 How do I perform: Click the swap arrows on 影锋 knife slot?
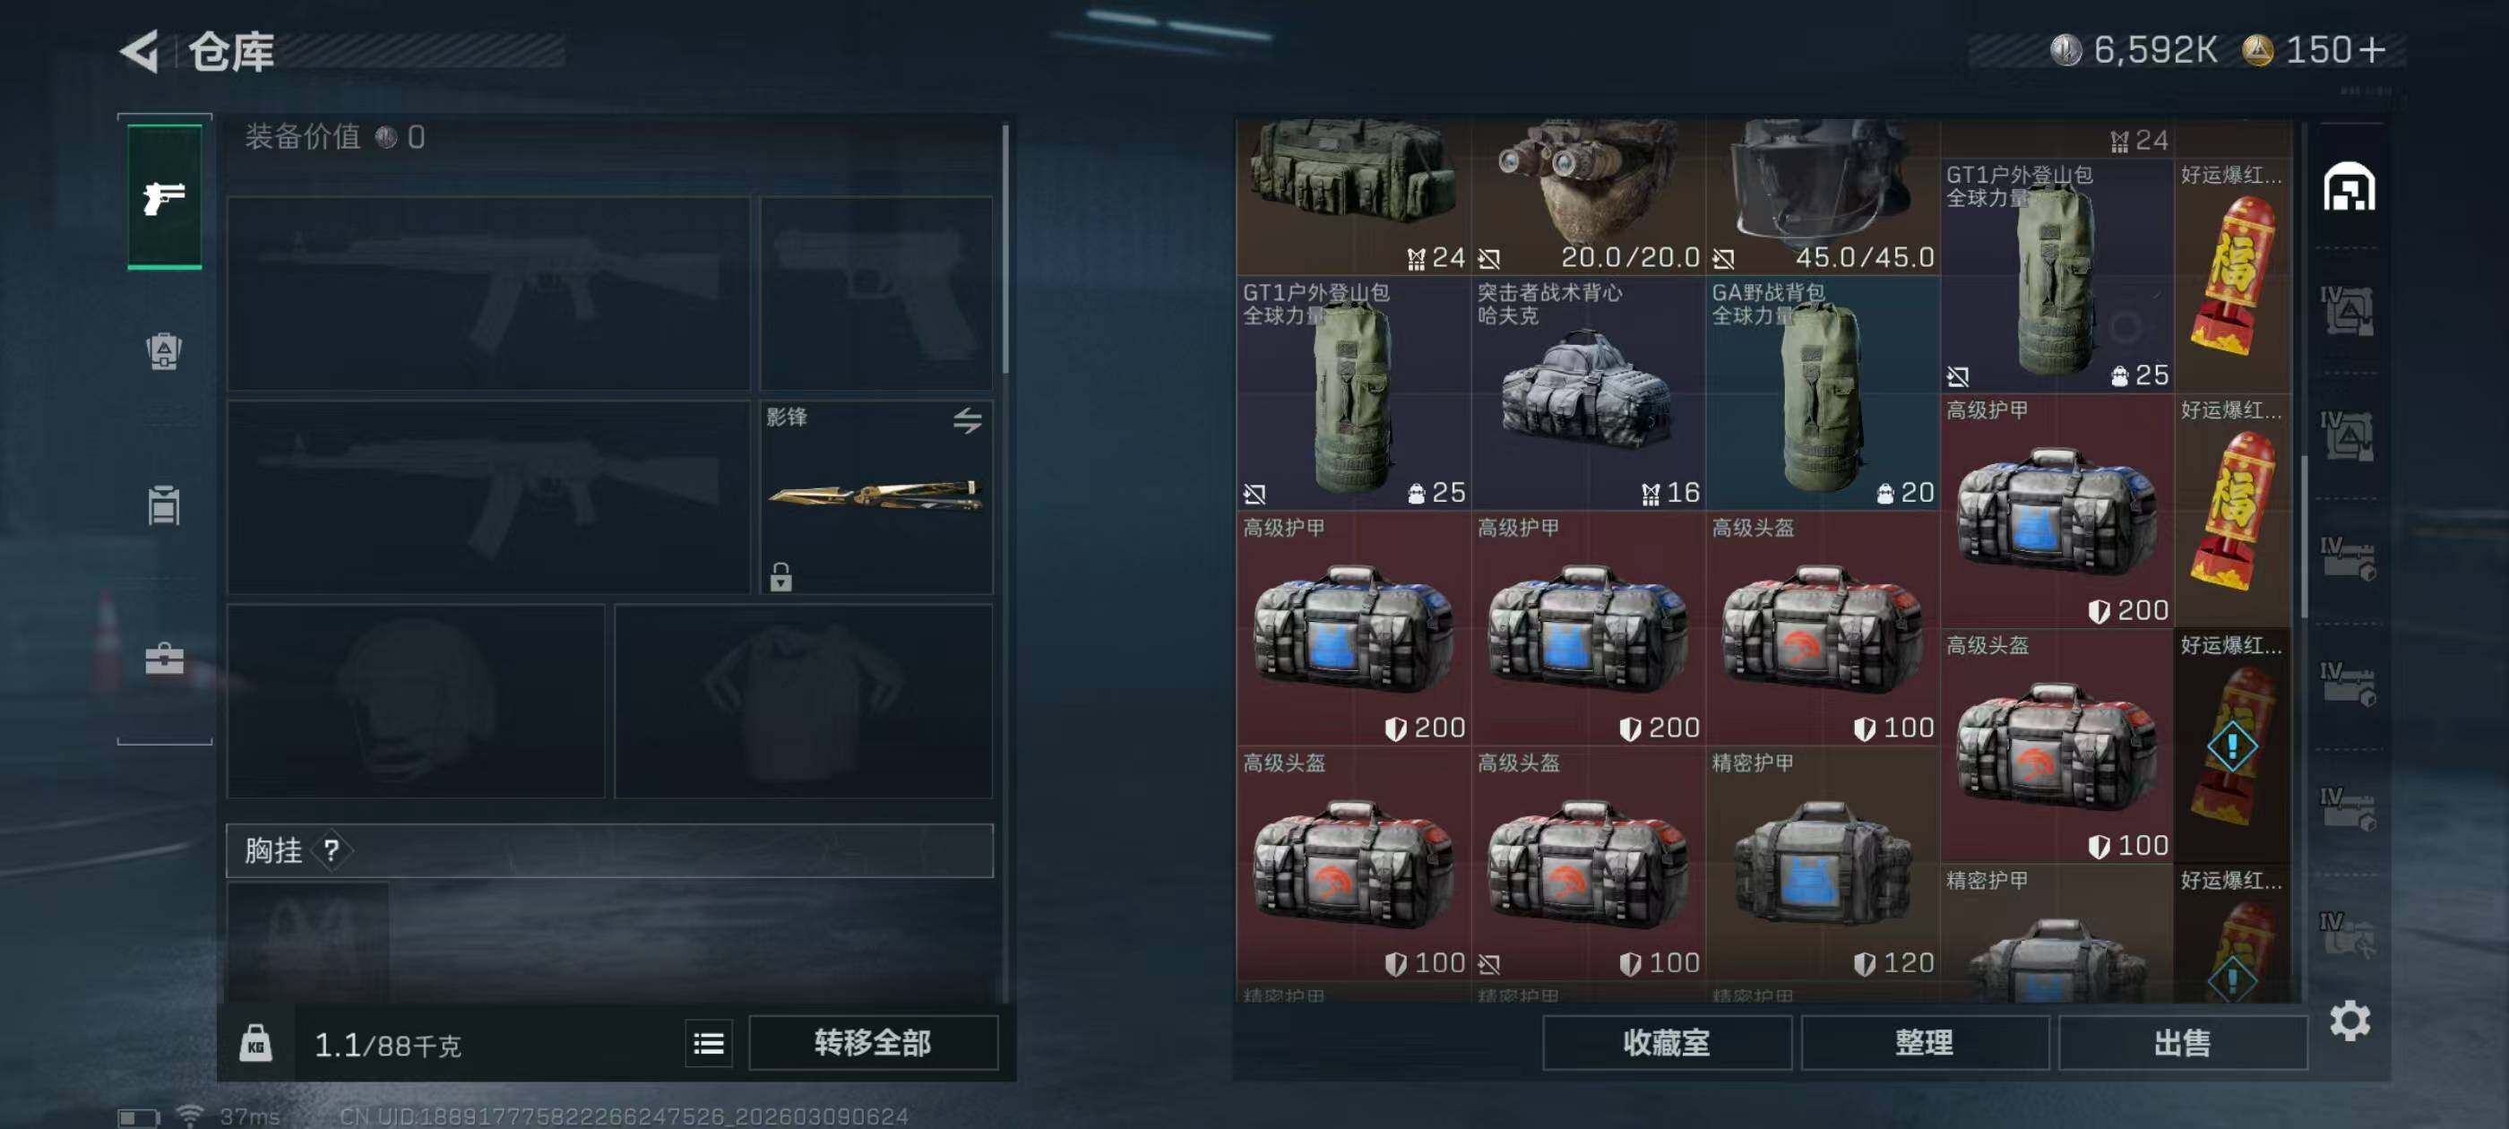point(967,420)
